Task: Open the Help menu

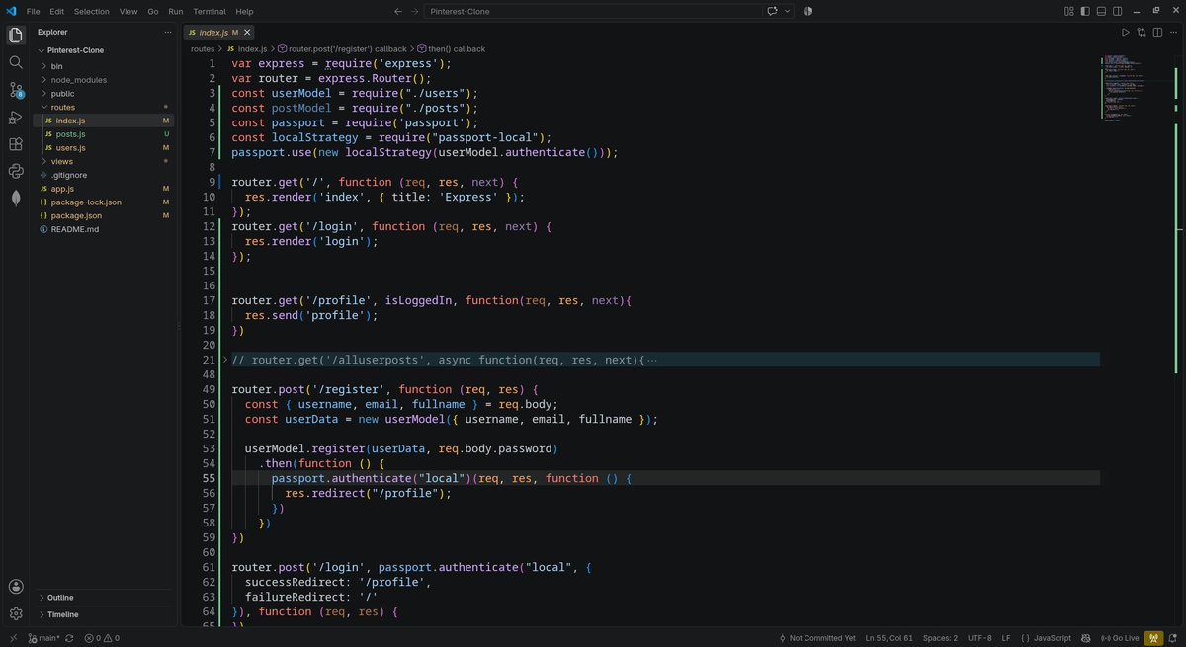Action: (x=244, y=11)
